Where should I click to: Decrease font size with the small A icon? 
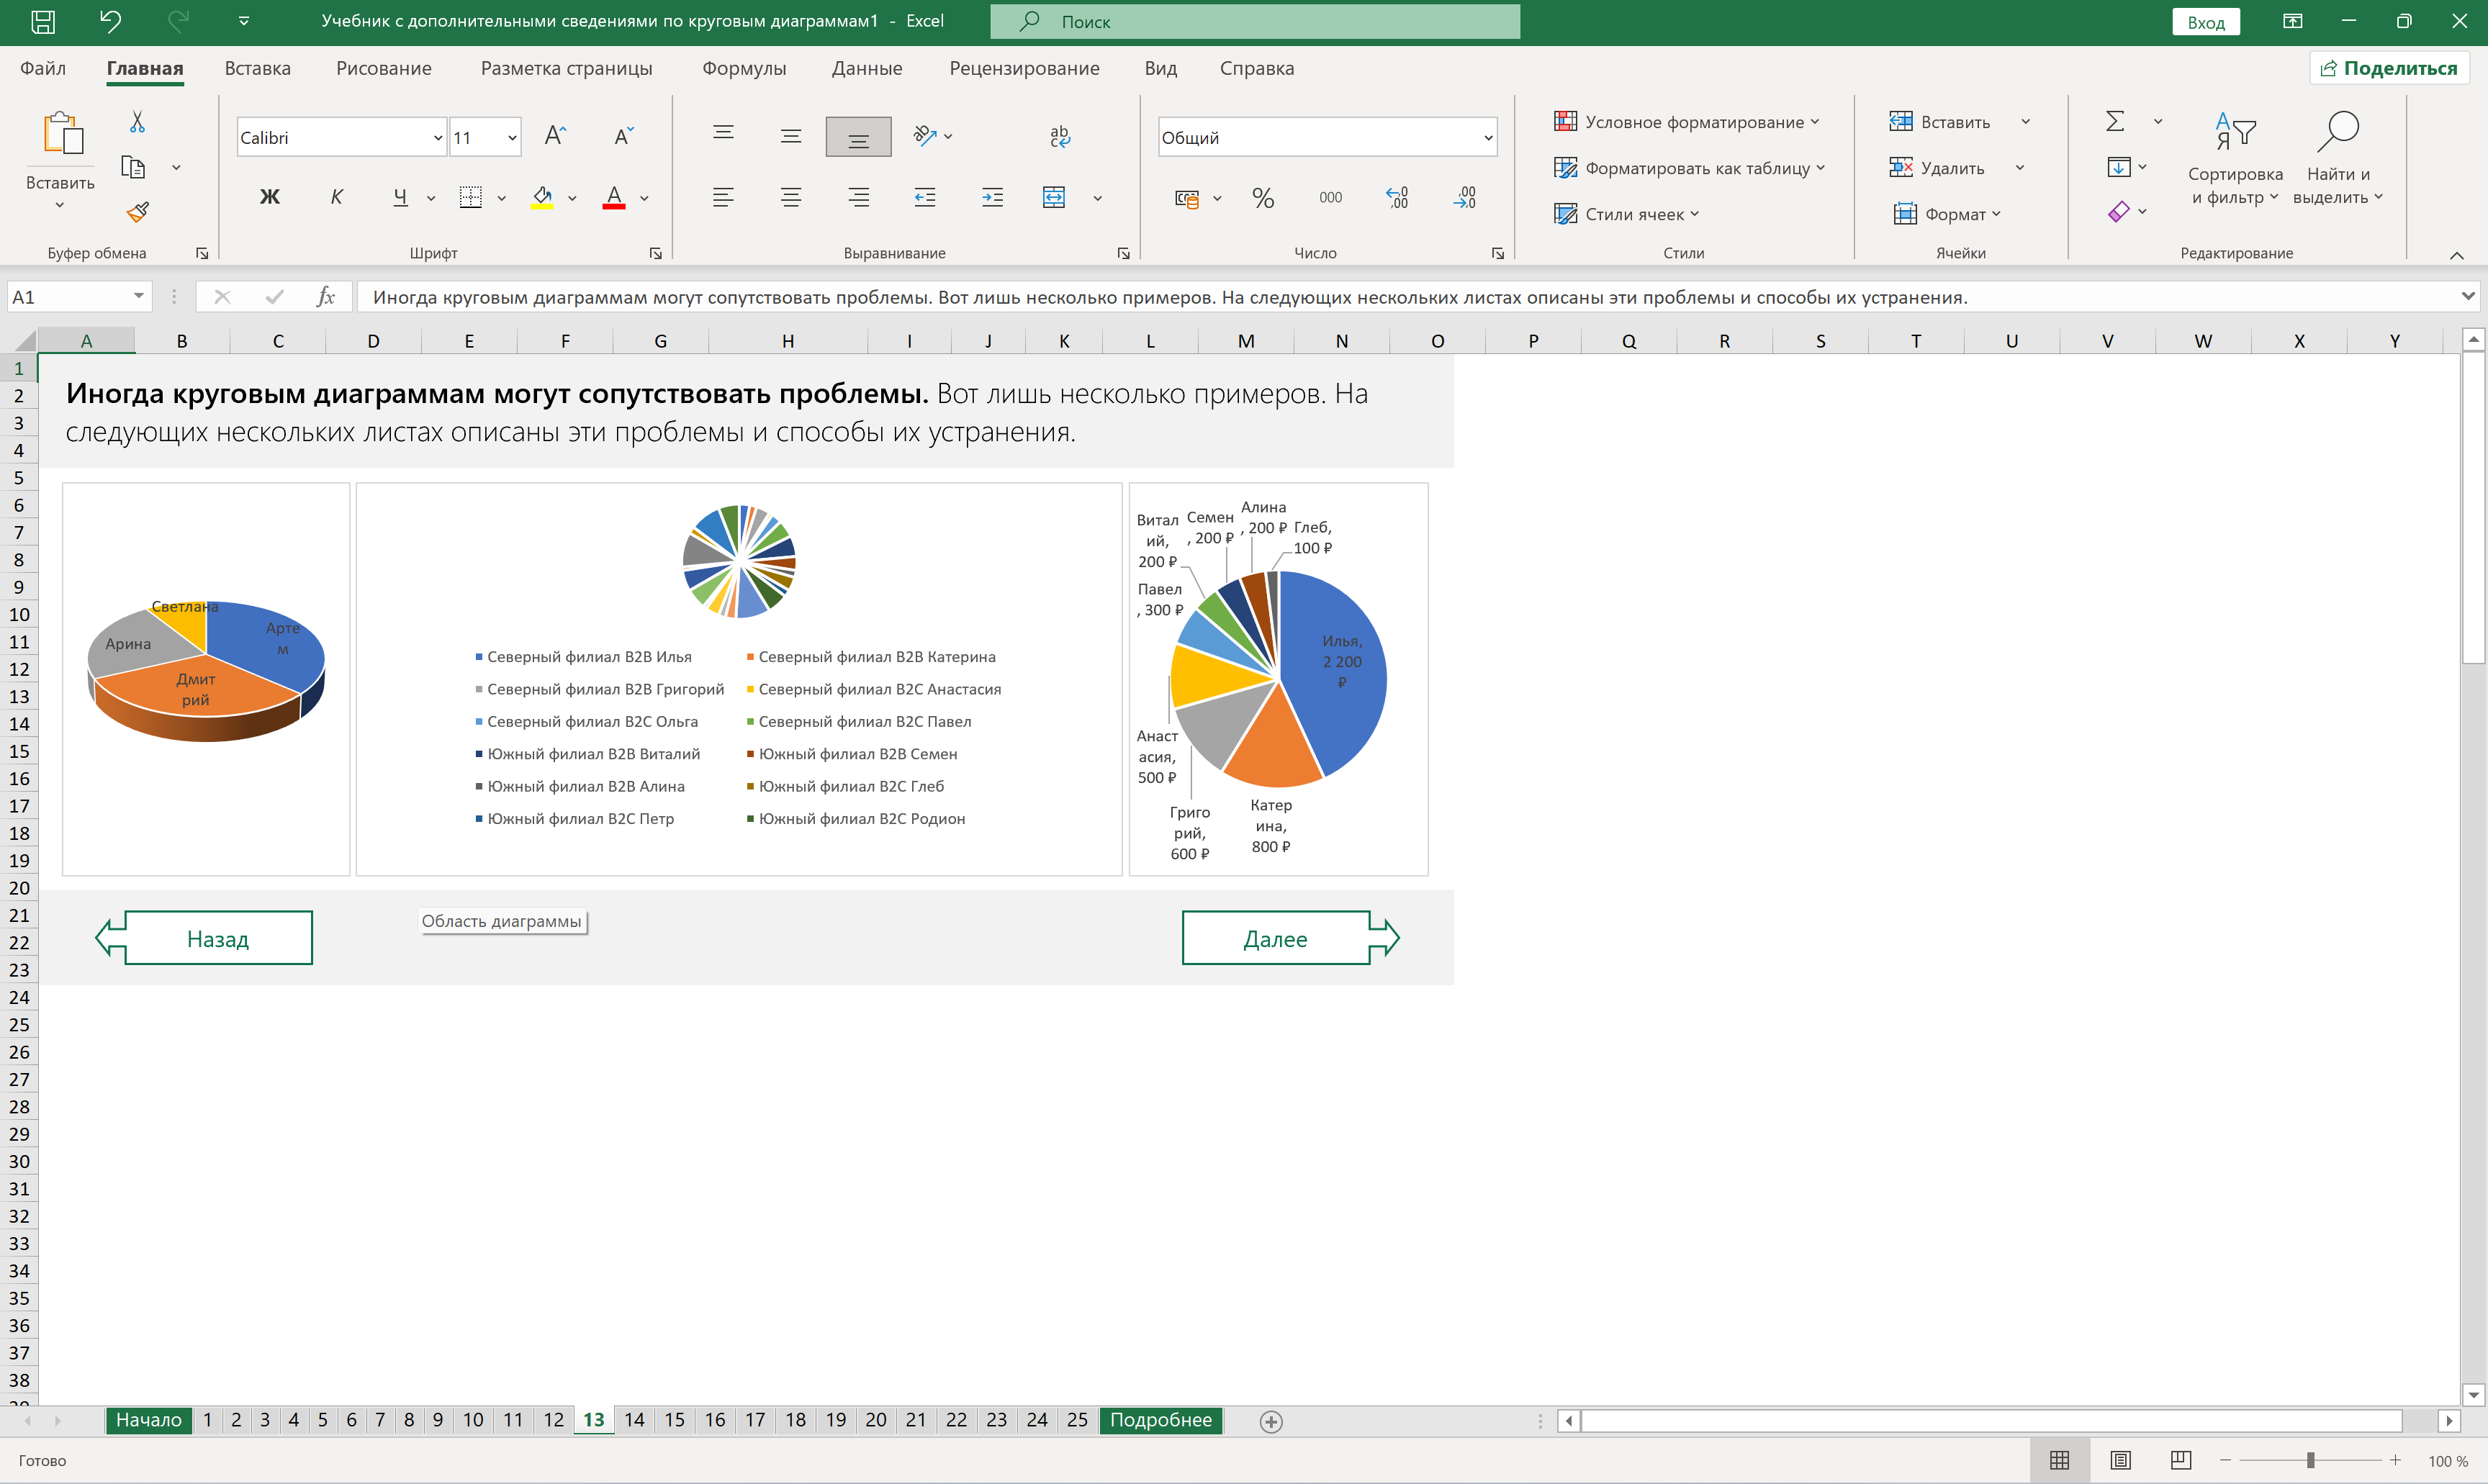tap(623, 136)
